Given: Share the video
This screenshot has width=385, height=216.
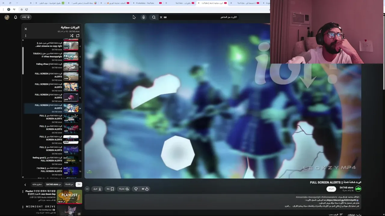Looking at the screenshot, I should pos(124,189).
